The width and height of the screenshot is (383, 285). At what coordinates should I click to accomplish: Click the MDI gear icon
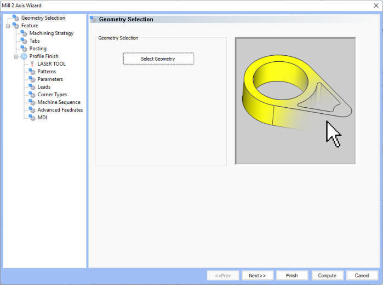coord(32,118)
